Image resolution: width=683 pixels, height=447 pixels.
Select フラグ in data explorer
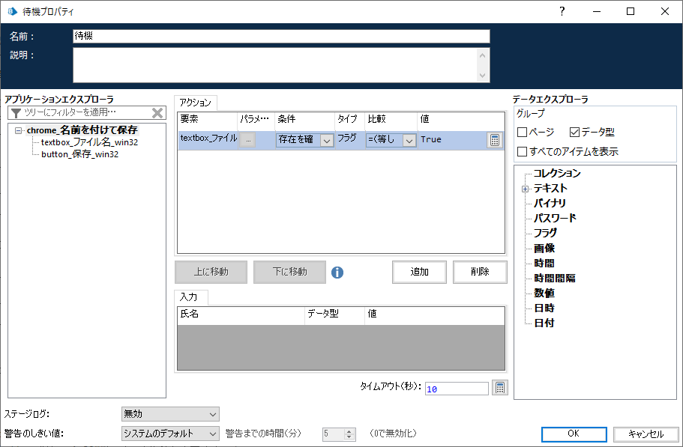pos(545,233)
